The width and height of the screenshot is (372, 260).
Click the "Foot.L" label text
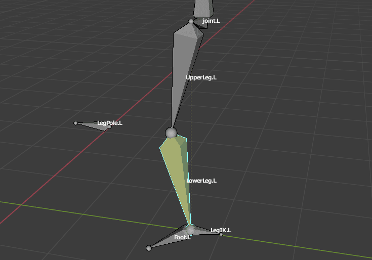point(182,237)
